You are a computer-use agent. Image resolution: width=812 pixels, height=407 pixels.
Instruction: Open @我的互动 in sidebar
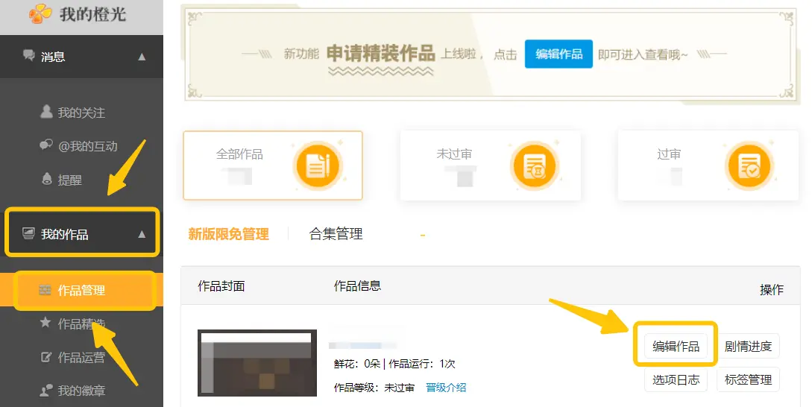87,146
